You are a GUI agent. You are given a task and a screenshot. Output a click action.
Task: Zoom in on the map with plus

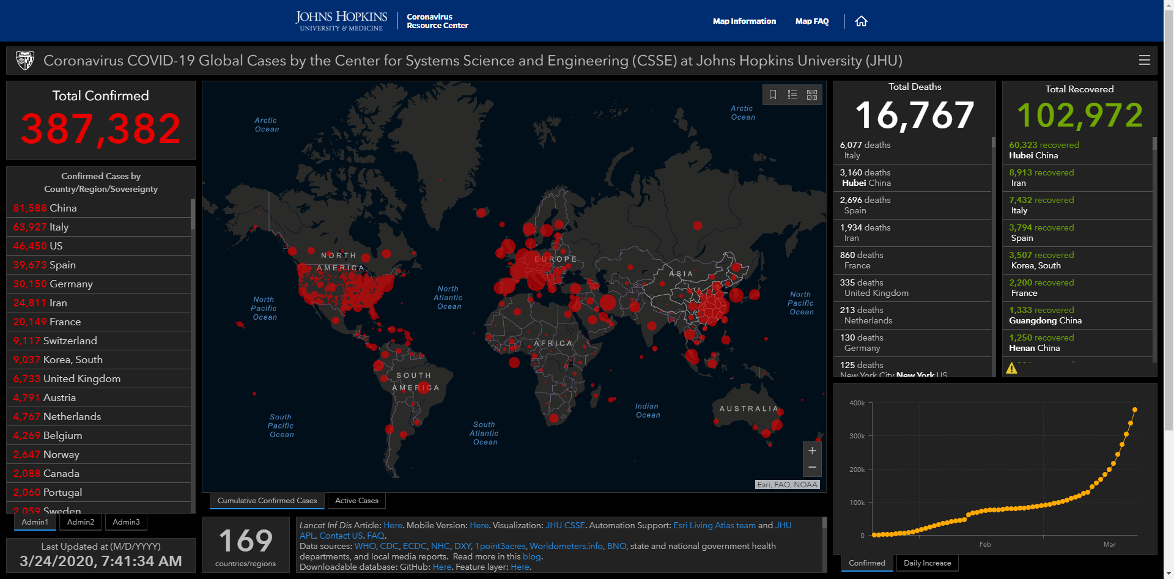click(x=812, y=451)
